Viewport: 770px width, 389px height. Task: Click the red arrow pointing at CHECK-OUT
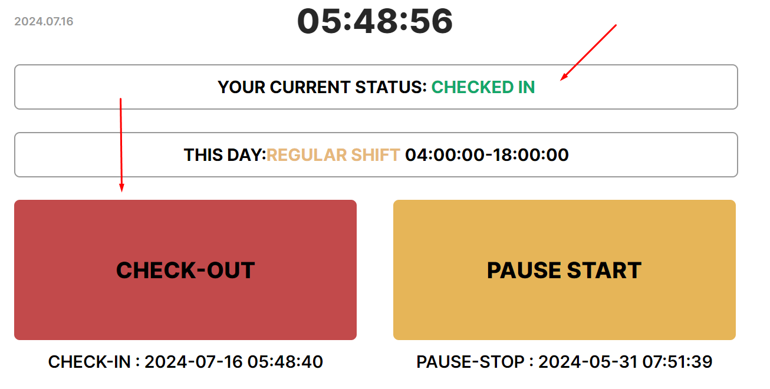point(121,144)
